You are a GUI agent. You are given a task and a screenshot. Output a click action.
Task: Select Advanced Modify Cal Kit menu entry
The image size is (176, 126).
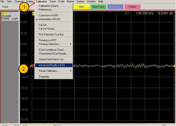[52, 65]
